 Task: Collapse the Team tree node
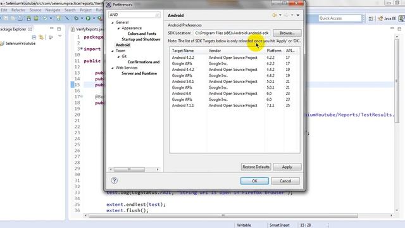[x=113, y=51]
